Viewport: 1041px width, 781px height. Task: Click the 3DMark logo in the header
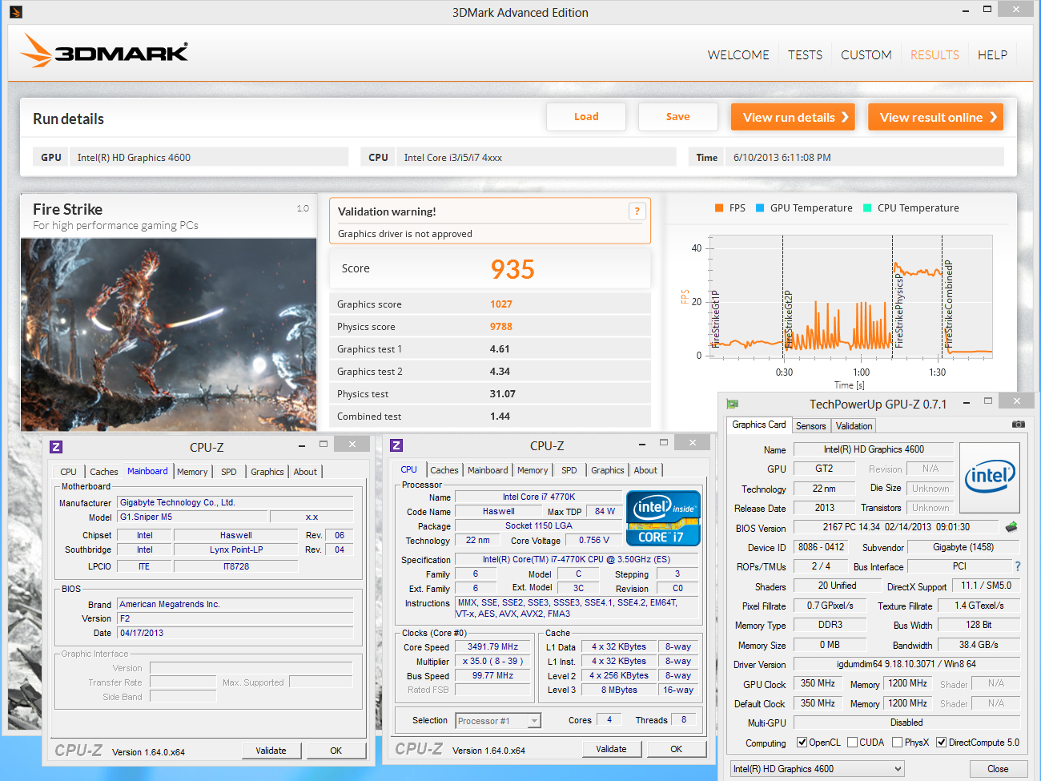click(x=104, y=50)
